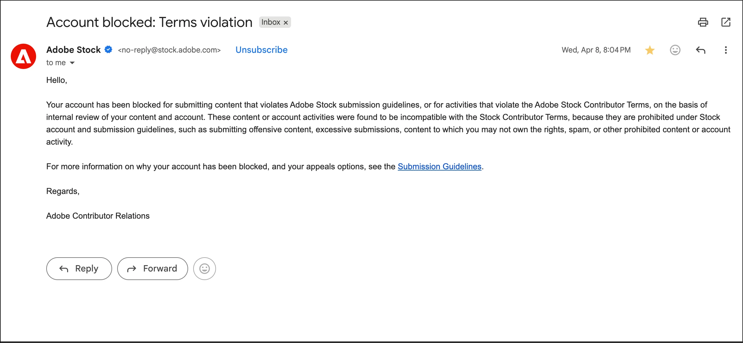Screen dimensions: 743x343
Task: Click the Unsubscribe link
Action: (x=261, y=50)
